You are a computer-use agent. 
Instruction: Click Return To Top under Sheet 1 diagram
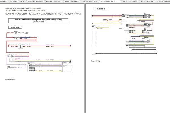coord(10,79)
